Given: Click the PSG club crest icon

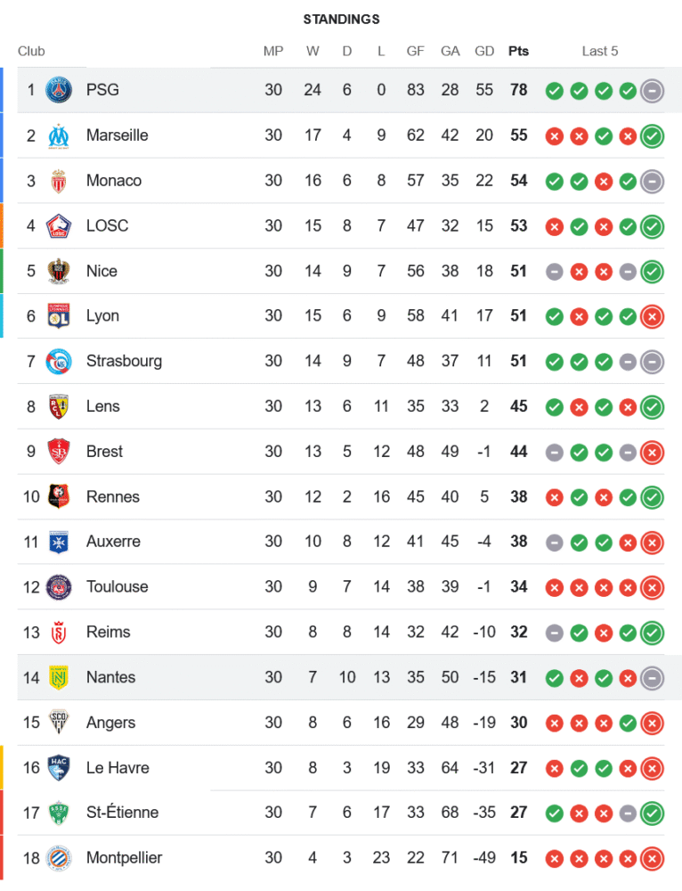Looking at the screenshot, I should click(59, 90).
